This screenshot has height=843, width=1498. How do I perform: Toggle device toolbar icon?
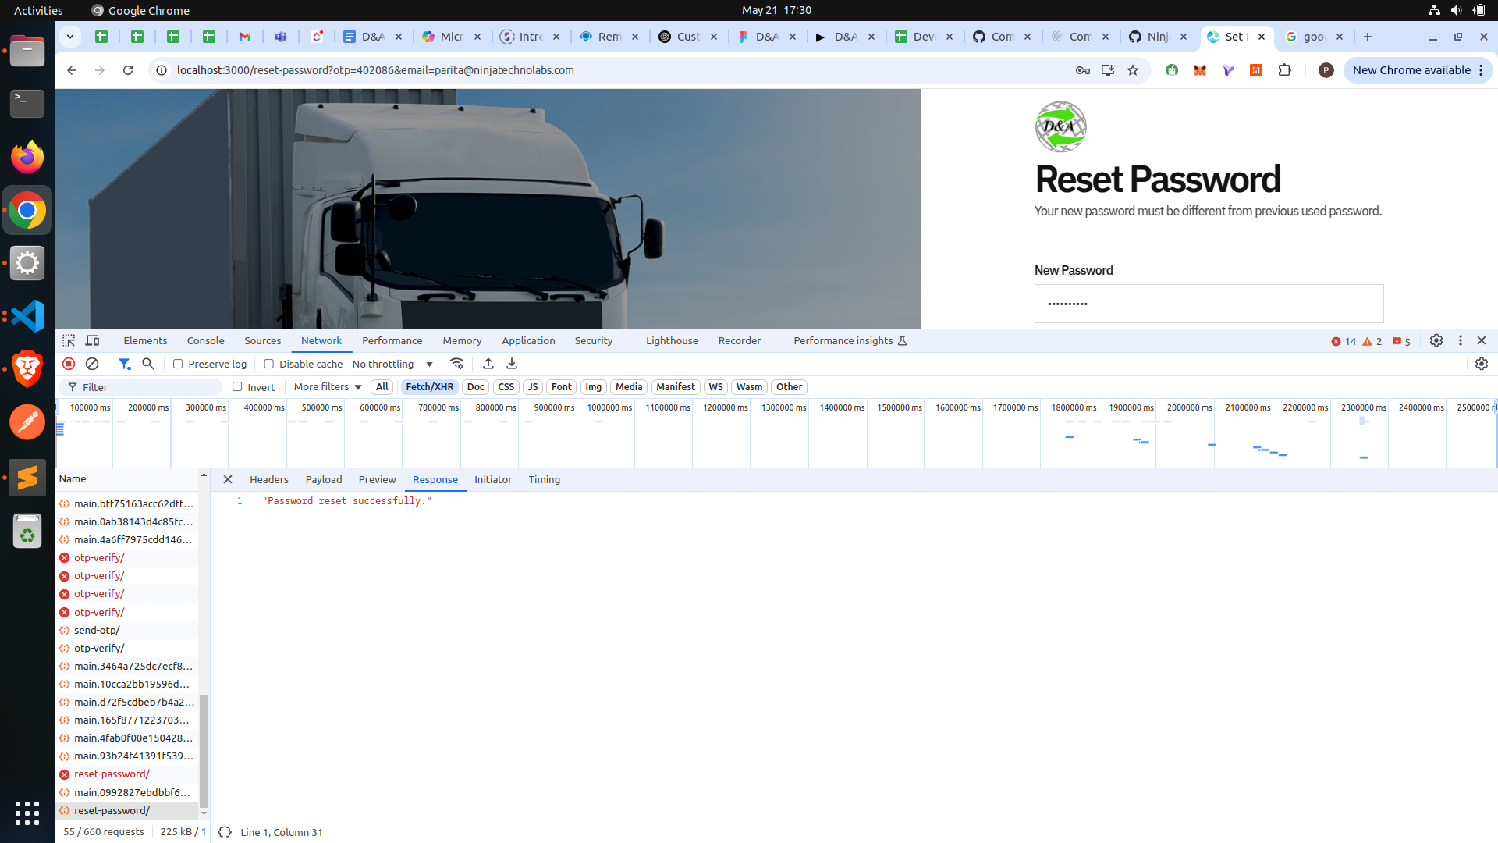92,340
